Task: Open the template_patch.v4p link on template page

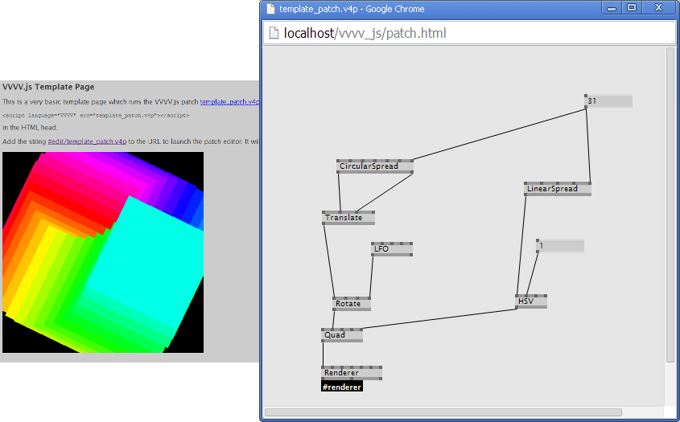Action: (x=229, y=102)
